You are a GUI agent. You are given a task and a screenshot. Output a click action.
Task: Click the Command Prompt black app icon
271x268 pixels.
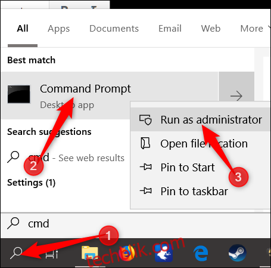(x=18, y=94)
